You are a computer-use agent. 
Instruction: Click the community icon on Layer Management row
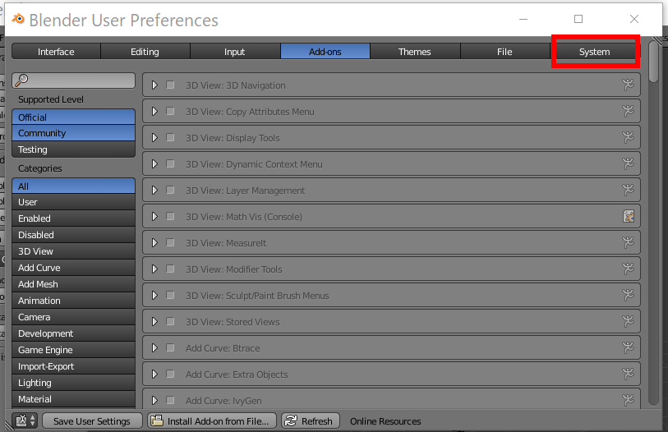[x=628, y=190]
